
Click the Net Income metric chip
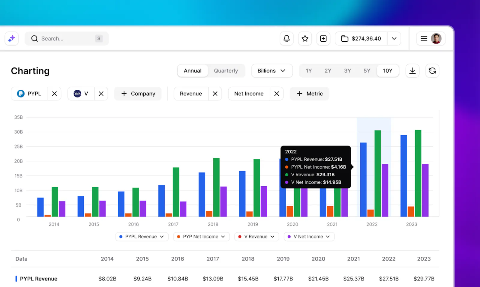[x=249, y=94]
